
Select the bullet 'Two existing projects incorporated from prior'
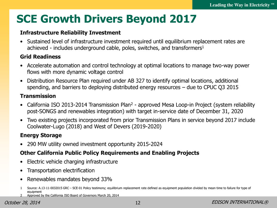pos(141,120)
